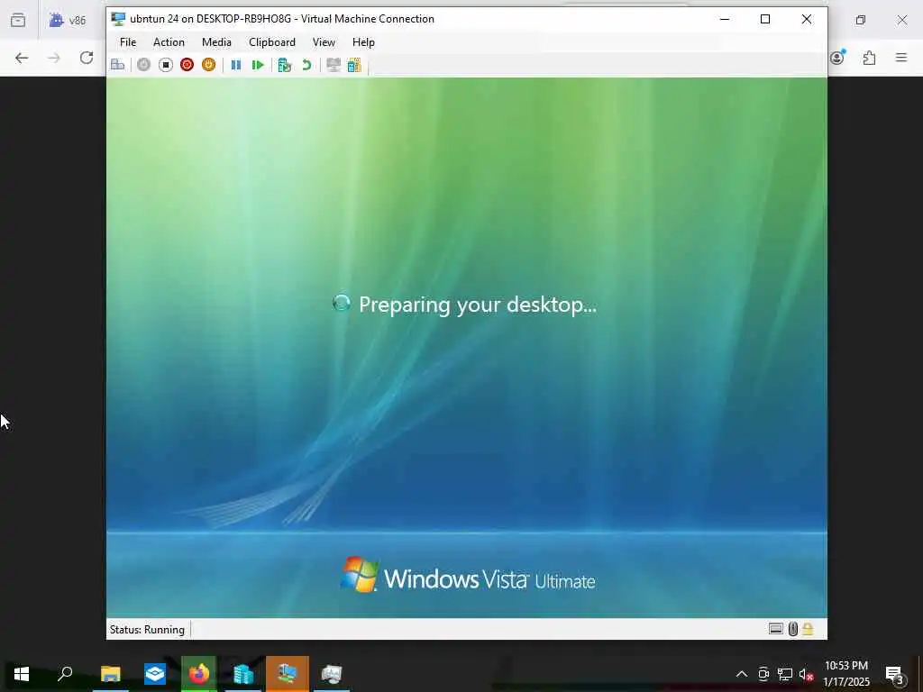Open the last taskbar monitor app icon

pyautogui.click(x=332, y=674)
